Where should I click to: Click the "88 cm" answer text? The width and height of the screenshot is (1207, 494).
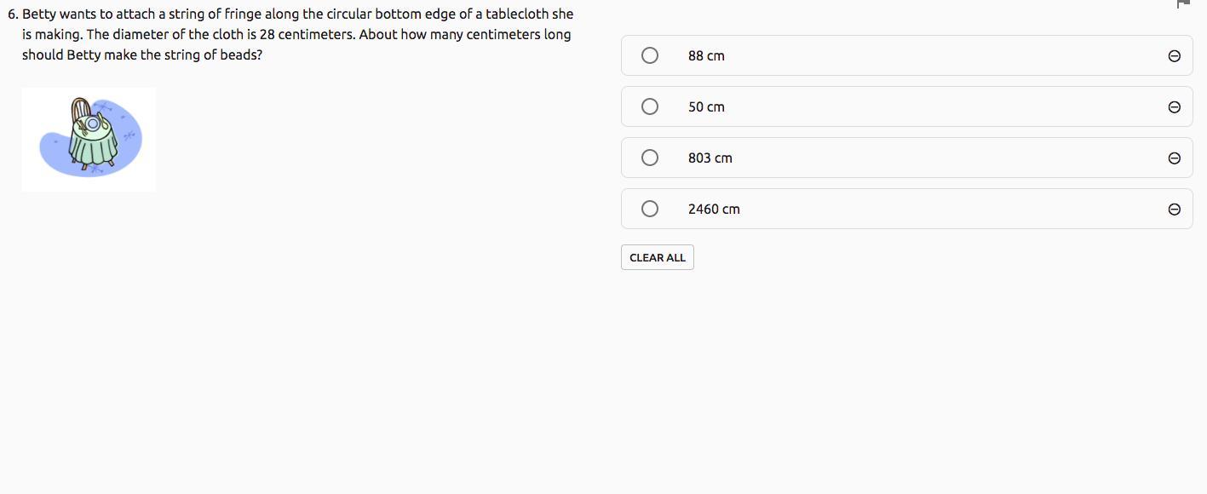click(x=706, y=56)
